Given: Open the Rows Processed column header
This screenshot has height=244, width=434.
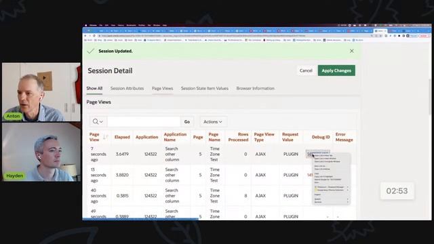Looking at the screenshot, I should 238,137.
